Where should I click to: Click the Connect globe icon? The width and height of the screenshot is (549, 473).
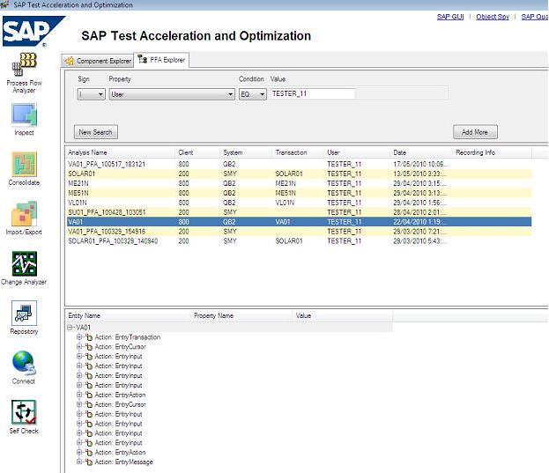(24, 363)
